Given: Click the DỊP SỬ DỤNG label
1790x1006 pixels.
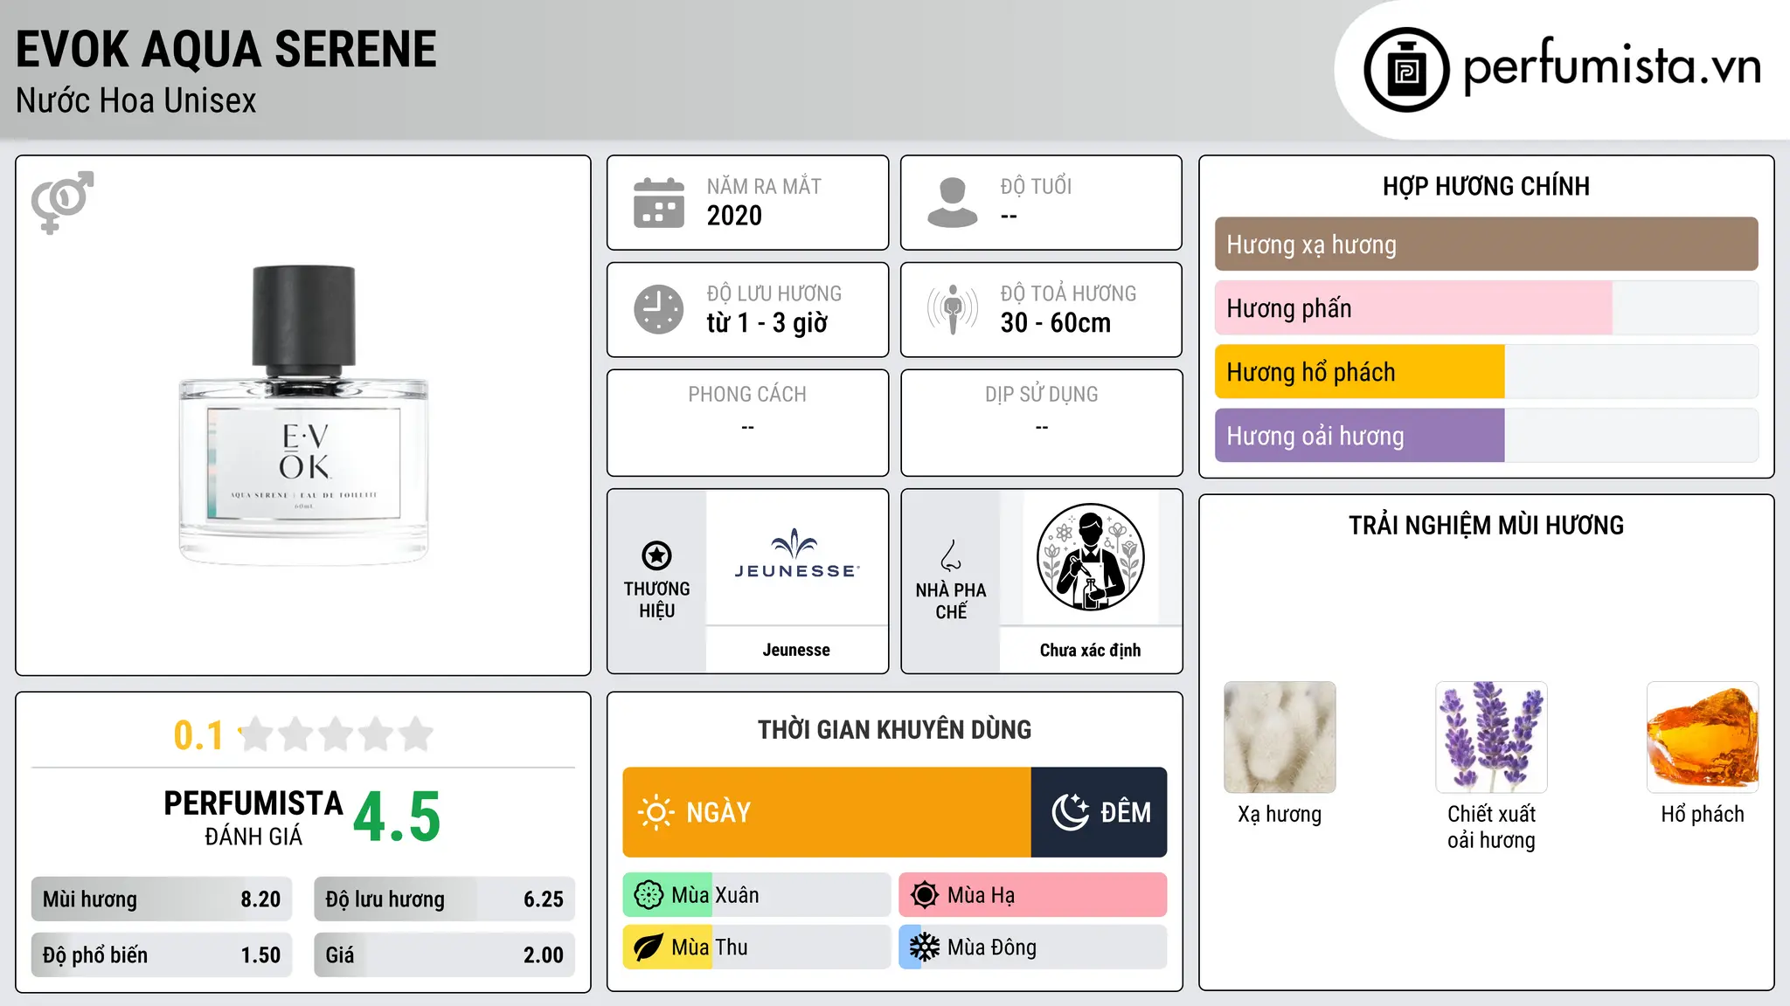Looking at the screenshot, I should coord(1041,395).
